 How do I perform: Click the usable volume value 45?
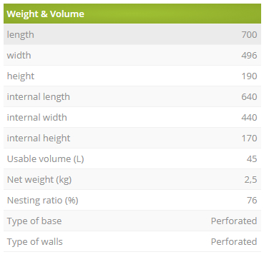[252, 159]
